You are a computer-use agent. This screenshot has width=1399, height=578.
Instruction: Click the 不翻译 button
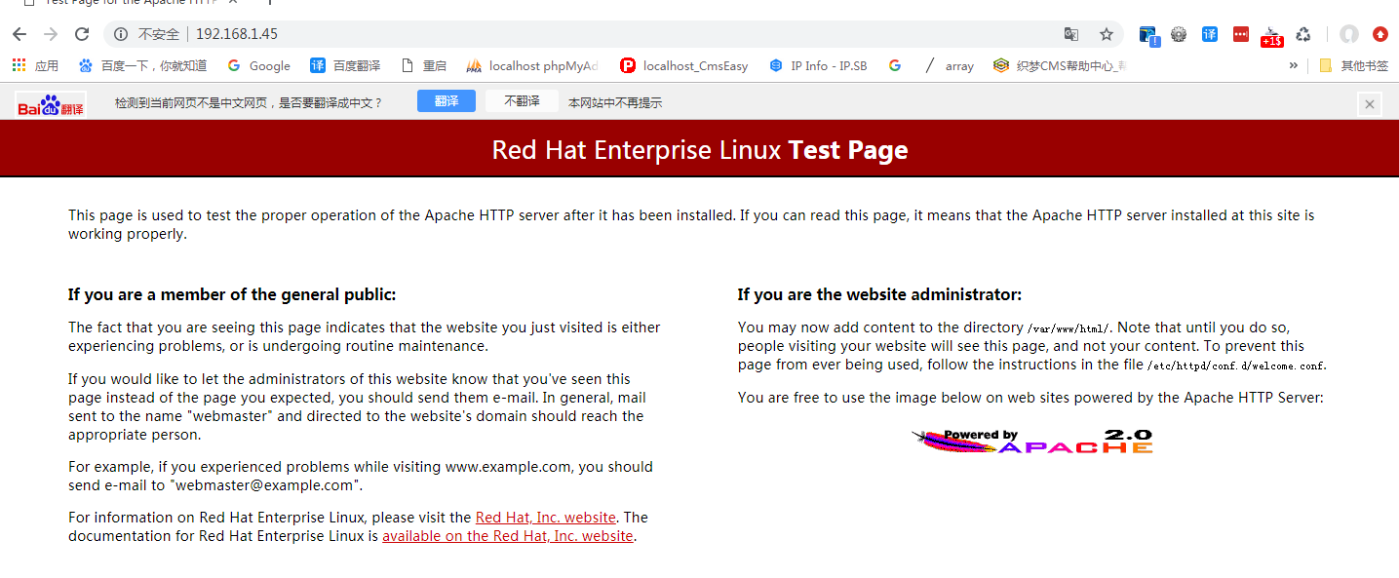522,101
